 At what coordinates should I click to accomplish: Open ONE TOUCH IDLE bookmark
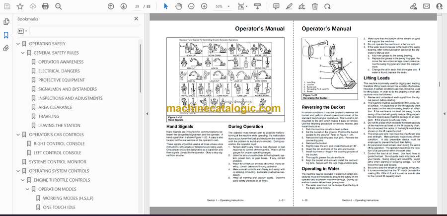click(x=59, y=208)
